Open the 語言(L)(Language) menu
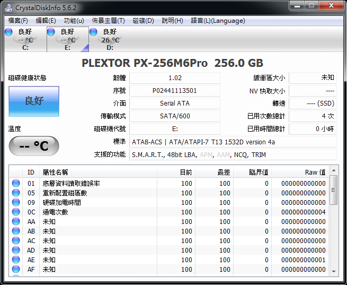This screenshot has height=285, width=347. point(218,21)
